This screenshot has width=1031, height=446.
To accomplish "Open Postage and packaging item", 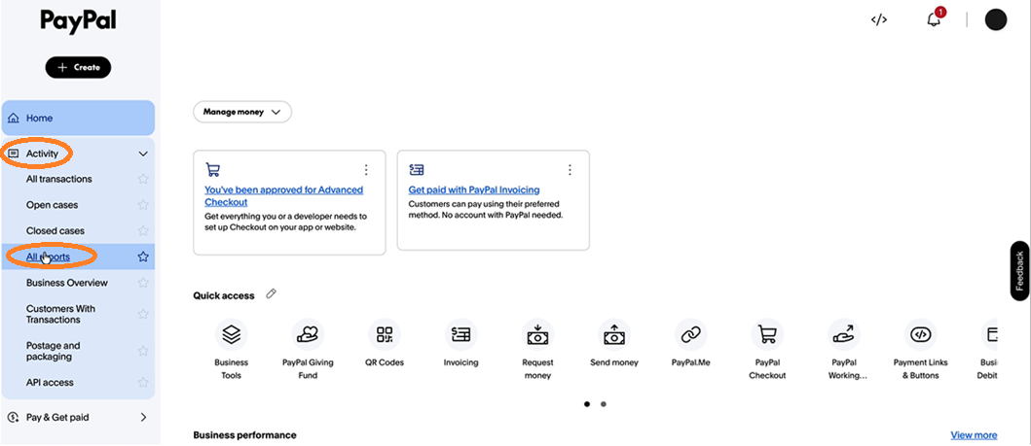I will 54,351.
